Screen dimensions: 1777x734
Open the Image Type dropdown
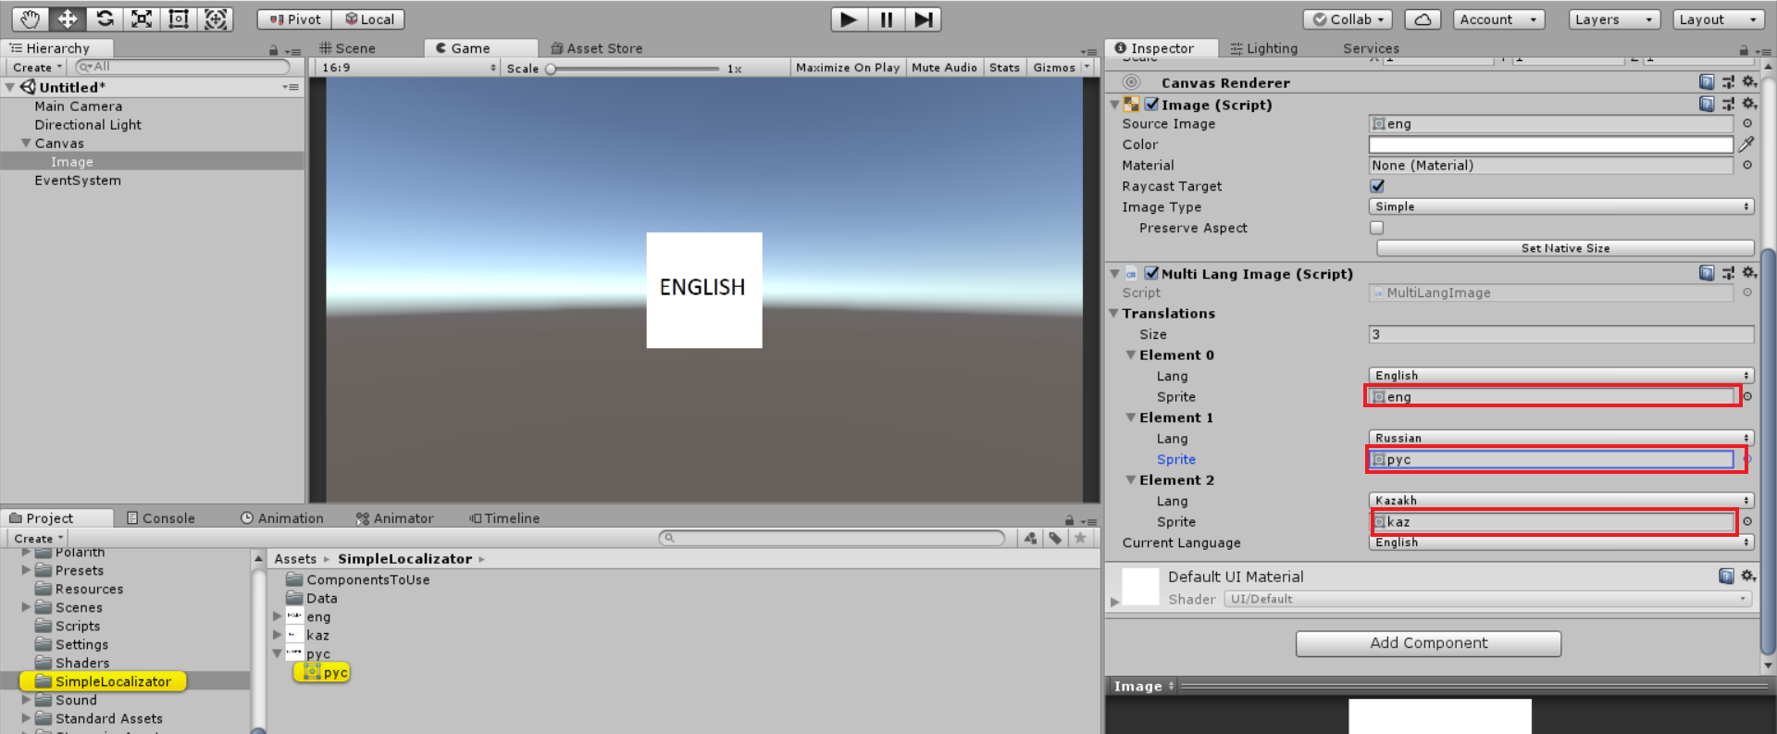click(x=1560, y=206)
